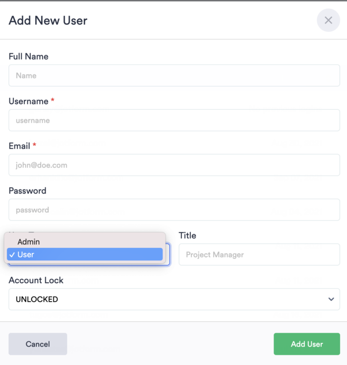The width and height of the screenshot is (347, 365).
Task: Click into the Full Name field
Action: pyautogui.click(x=174, y=76)
